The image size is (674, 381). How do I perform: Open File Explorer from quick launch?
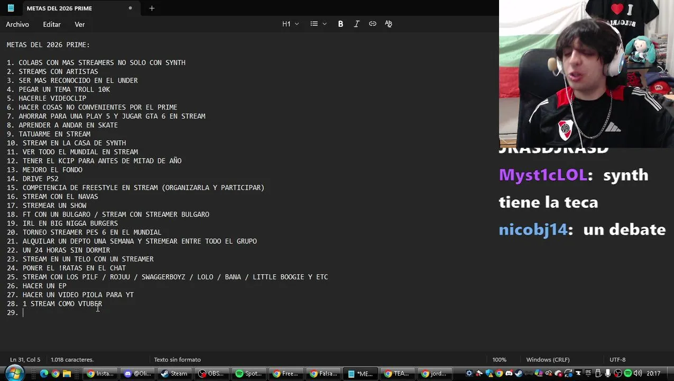pos(67,374)
